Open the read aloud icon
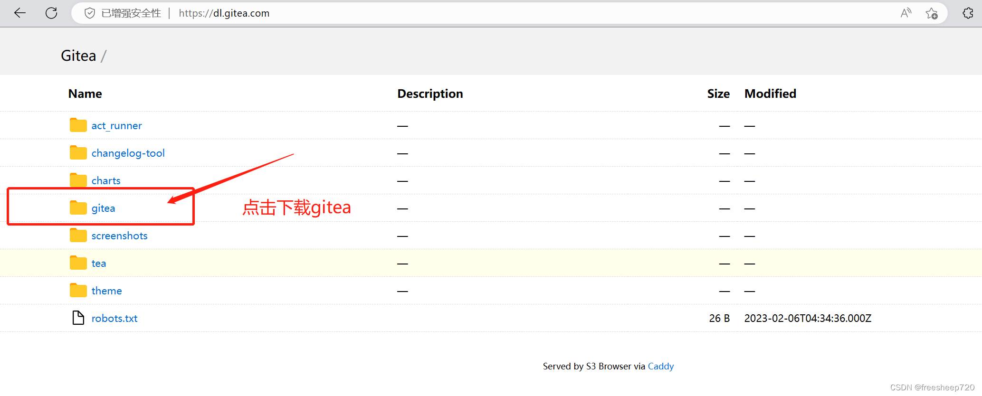Viewport: 982px width, 396px height. click(906, 13)
